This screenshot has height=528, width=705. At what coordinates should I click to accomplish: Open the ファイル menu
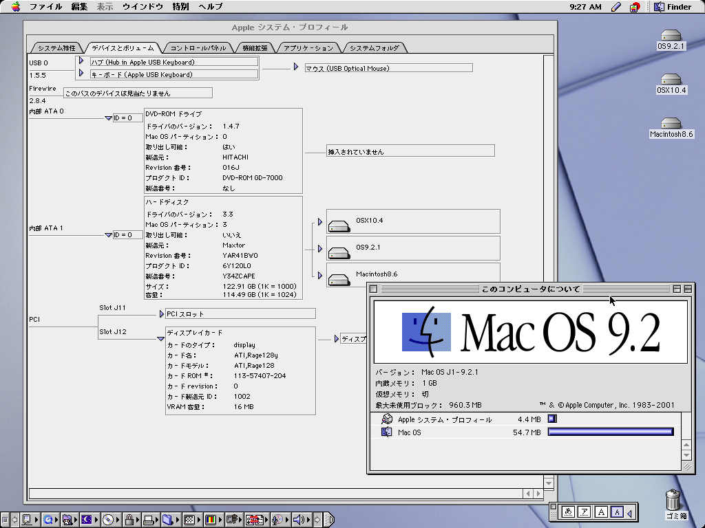pyautogui.click(x=46, y=7)
